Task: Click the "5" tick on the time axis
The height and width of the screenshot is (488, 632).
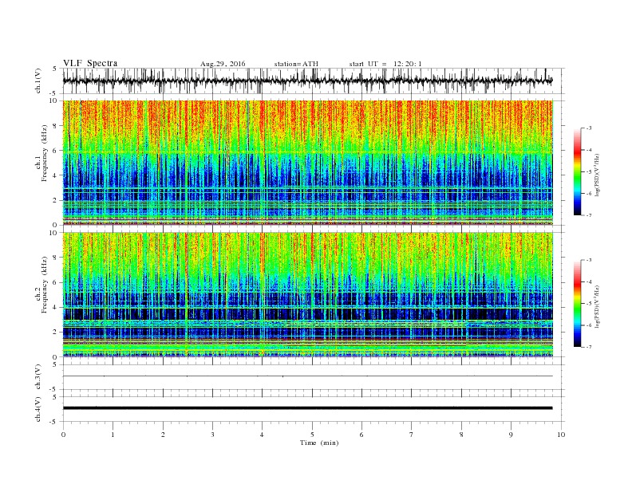Action: pyautogui.click(x=312, y=435)
